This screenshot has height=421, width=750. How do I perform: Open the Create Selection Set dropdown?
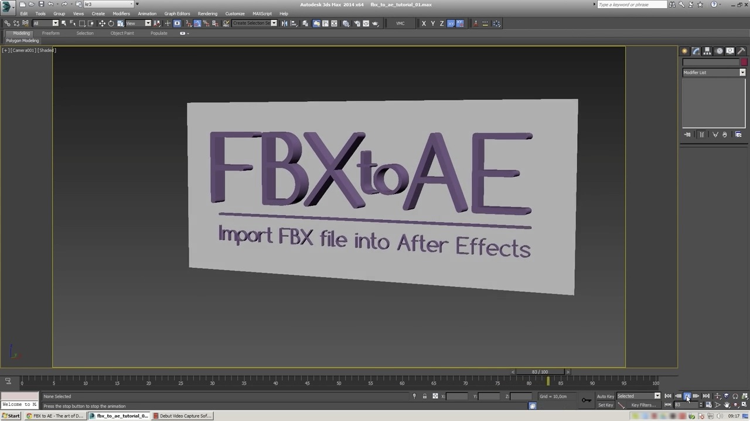click(274, 23)
